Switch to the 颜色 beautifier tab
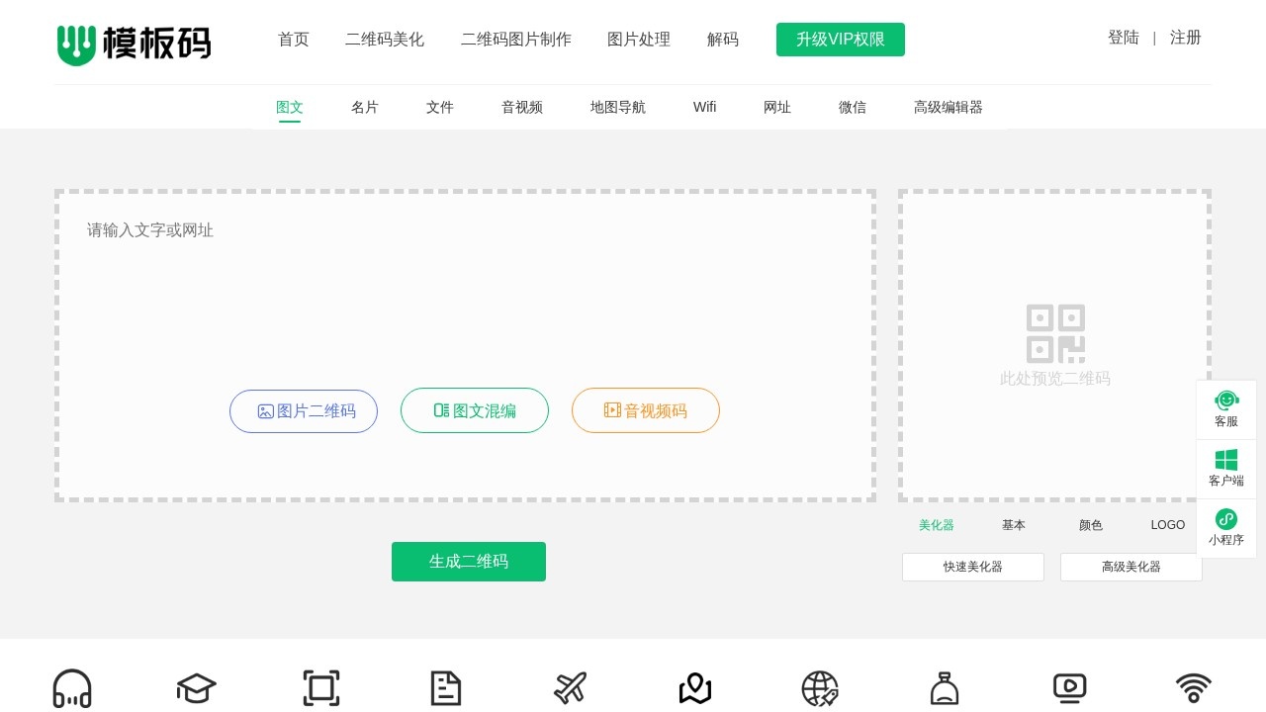This screenshot has height=712, width=1266. click(1090, 525)
